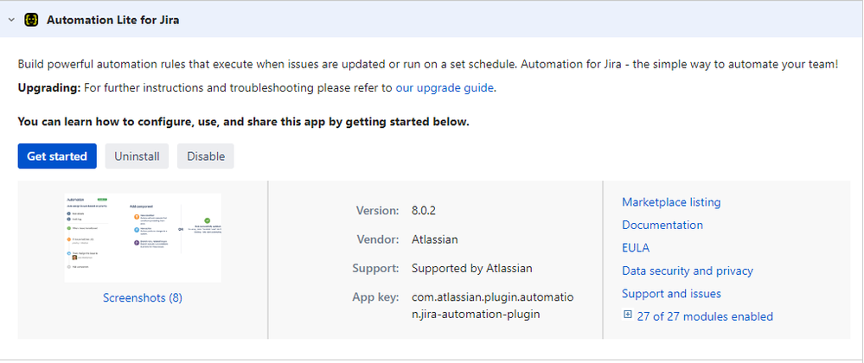Click the Upgrading: bold text
864x363 pixels.
click(49, 87)
